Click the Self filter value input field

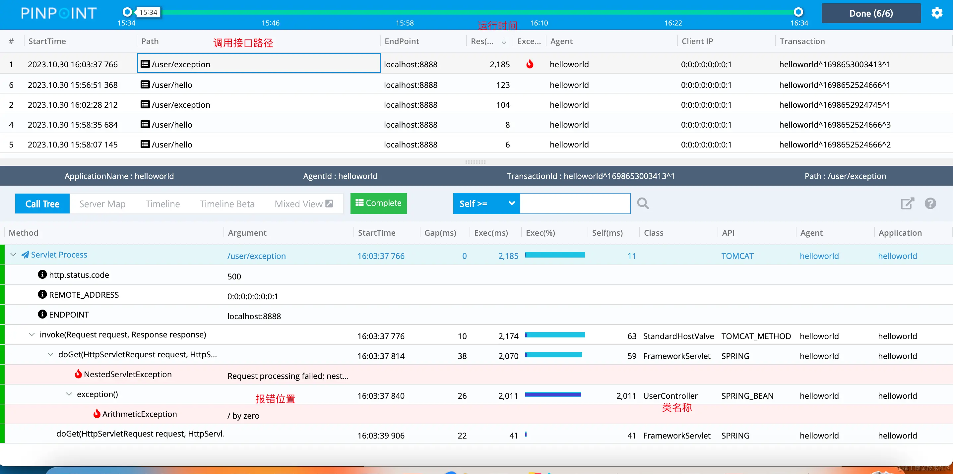(x=575, y=203)
